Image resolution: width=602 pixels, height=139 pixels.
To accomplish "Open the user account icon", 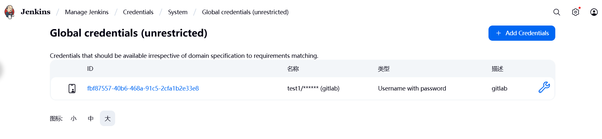I will [594, 12].
